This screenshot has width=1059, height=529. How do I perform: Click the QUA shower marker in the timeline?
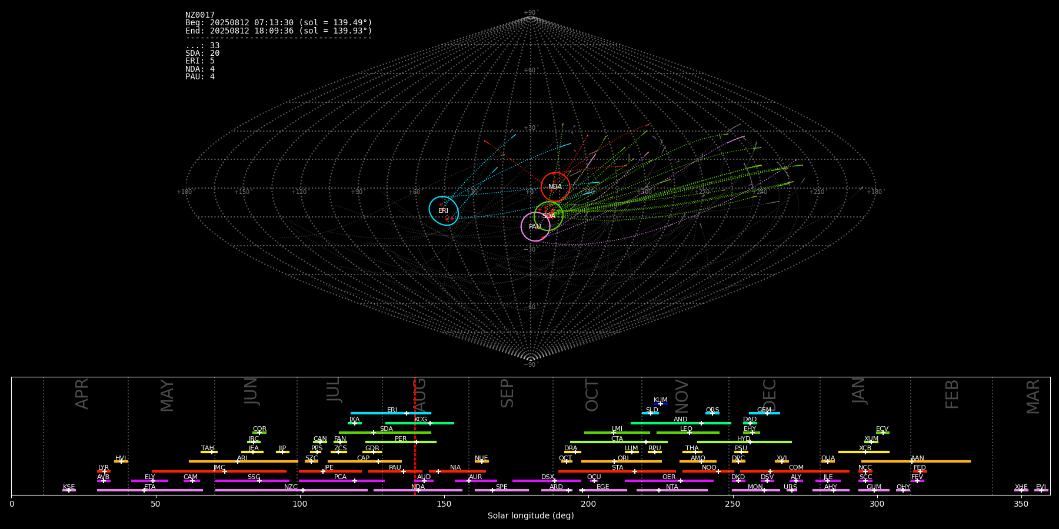click(828, 461)
